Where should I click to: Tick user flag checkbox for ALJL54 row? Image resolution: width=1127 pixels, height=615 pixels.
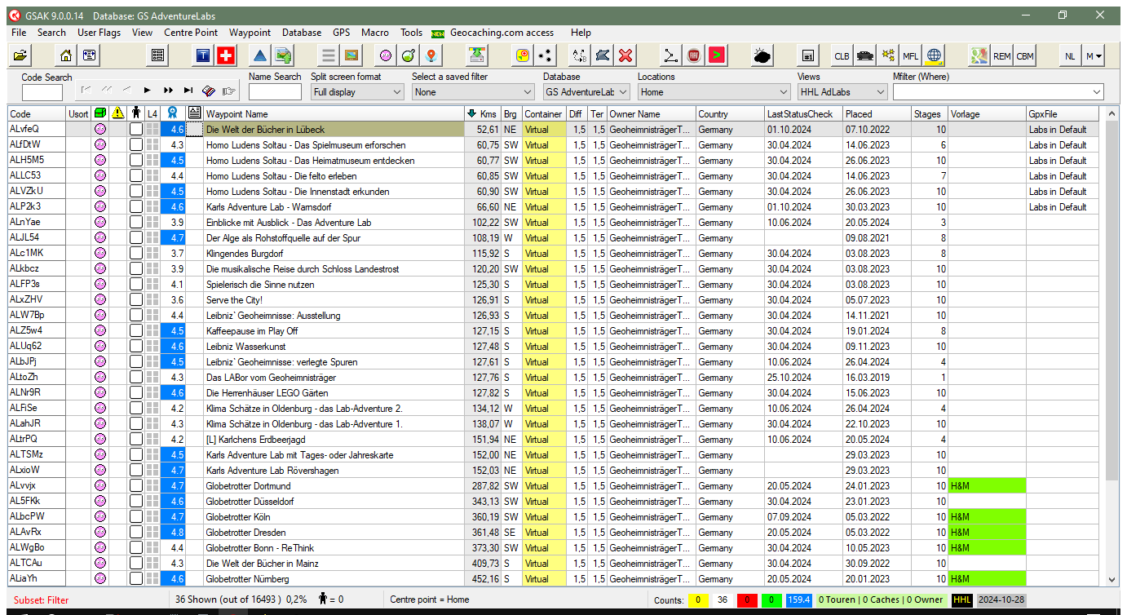pyautogui.click(x=135, y=237)
